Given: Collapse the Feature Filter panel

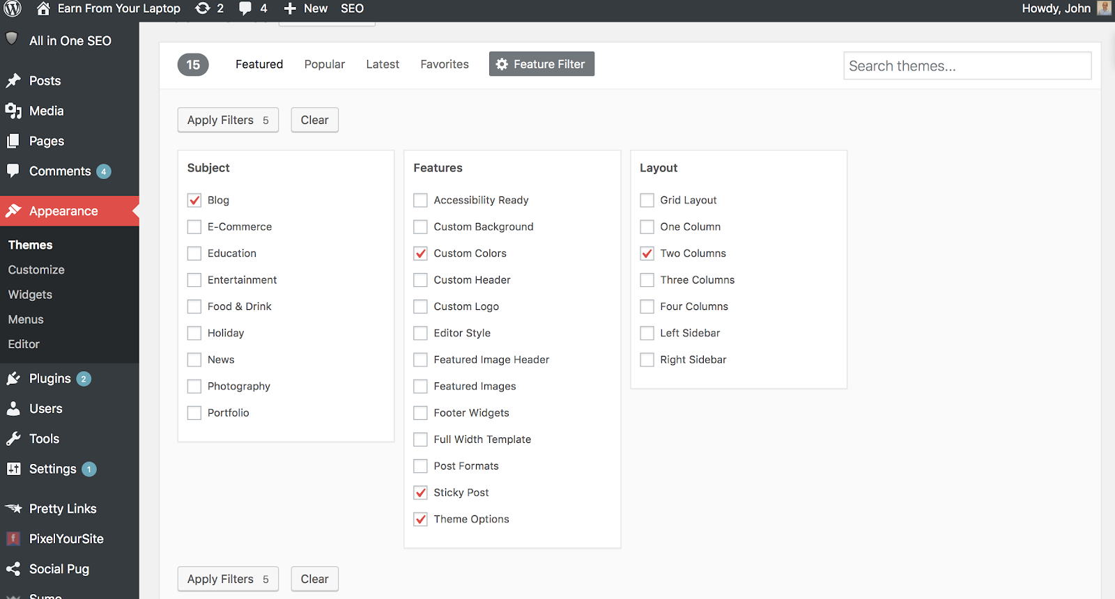Looking at the screenshot, I should (x=541, y=64).
